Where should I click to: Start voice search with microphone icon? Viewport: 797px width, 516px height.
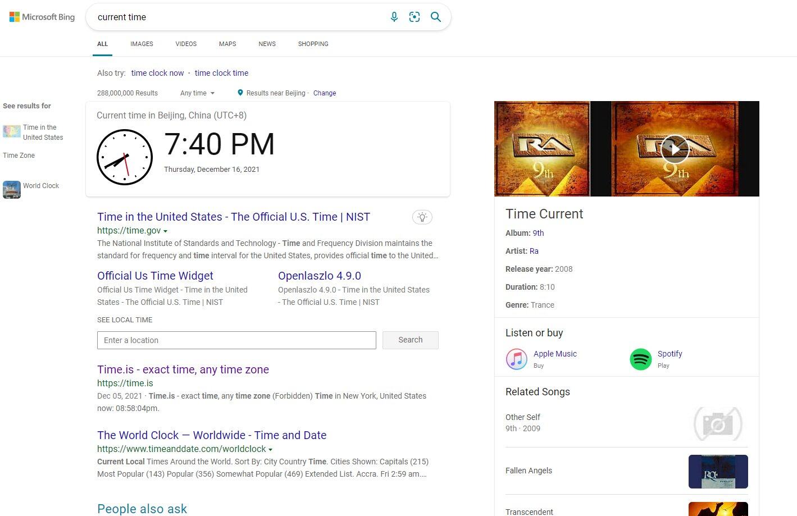(x=394, y=17)
